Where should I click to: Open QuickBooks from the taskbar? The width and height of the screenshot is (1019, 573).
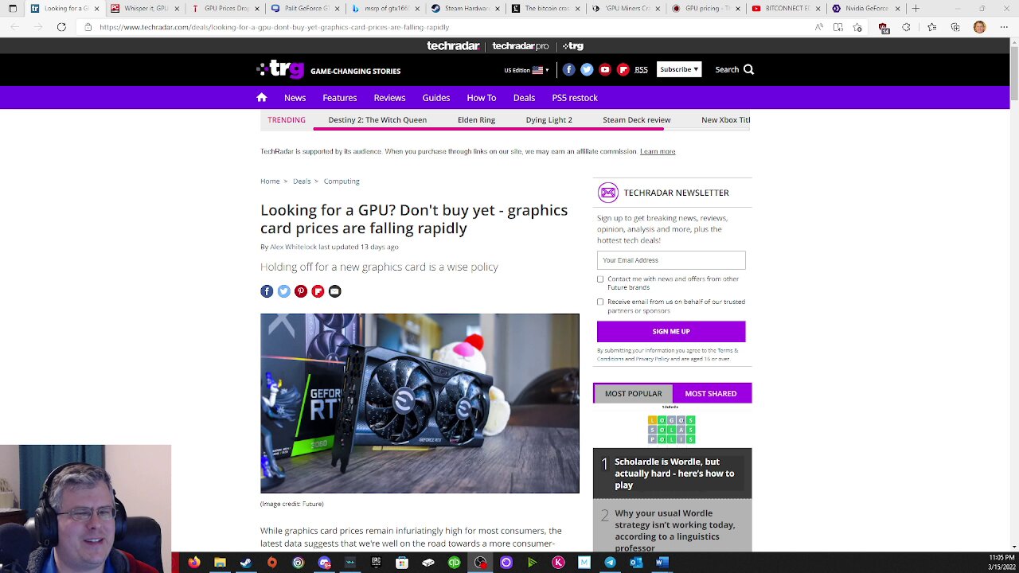point(454,563)
